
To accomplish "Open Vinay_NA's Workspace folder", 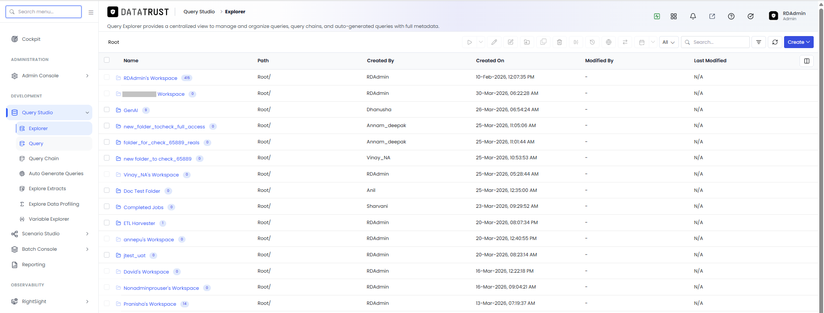I will [151, 175].
